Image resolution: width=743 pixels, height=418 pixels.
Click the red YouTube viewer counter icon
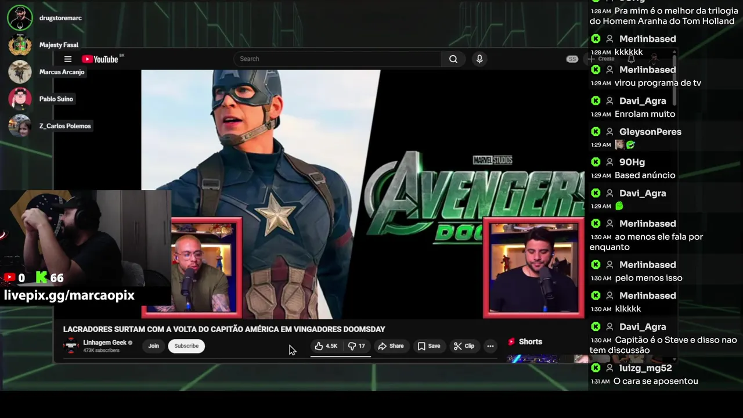click(x=9, y=278)
